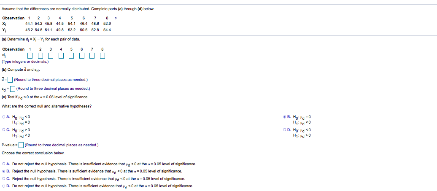Select hypothesis option A: H0 μd<0, H1 μd=0

click(3, 117)
